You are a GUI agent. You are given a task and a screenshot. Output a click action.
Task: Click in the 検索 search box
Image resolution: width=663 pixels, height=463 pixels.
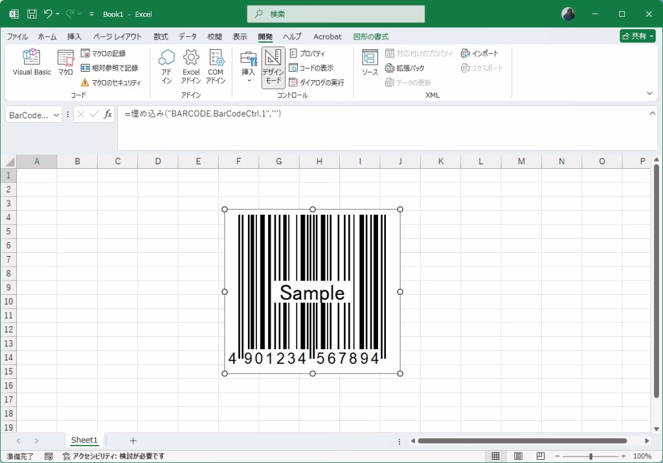(336, 14)
